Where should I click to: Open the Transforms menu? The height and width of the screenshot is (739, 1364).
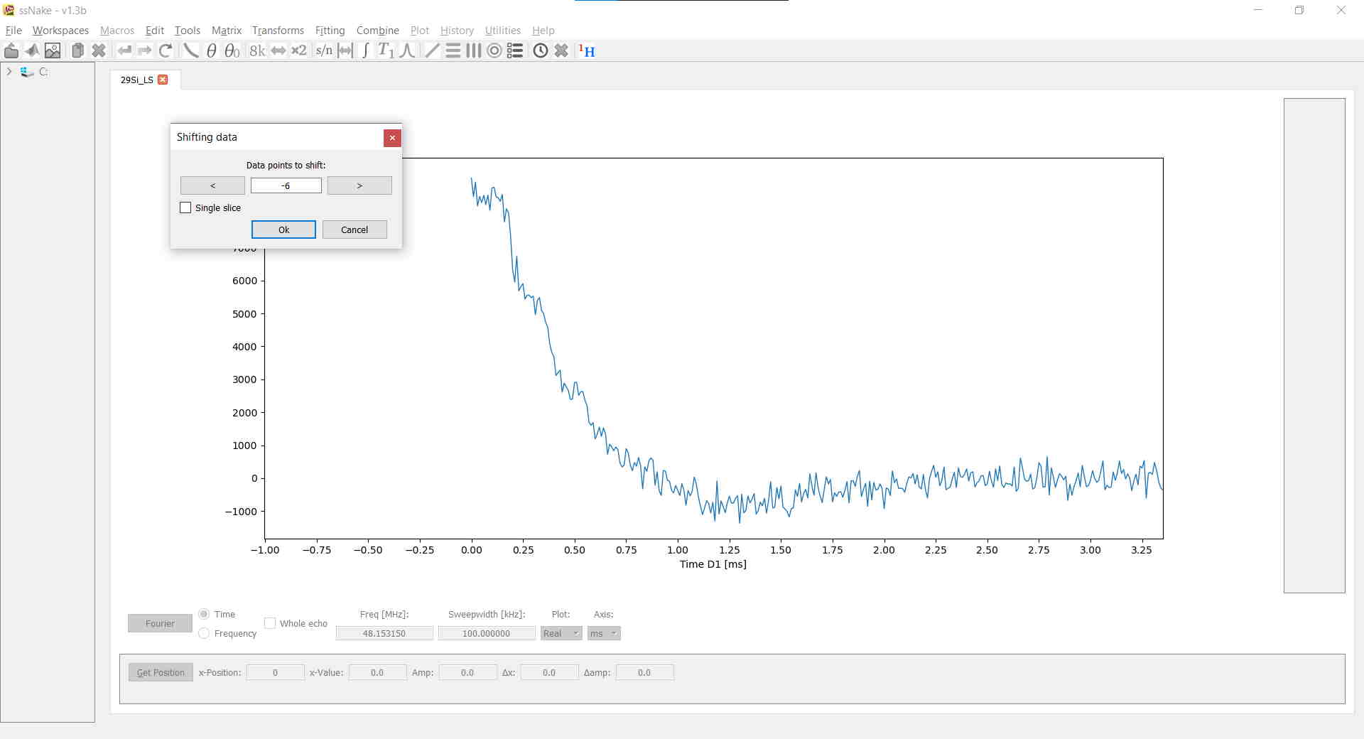tap(278, 31)
